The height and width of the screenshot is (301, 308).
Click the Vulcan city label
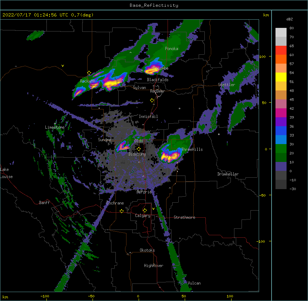pyautogui.click(x=194, y=283)
